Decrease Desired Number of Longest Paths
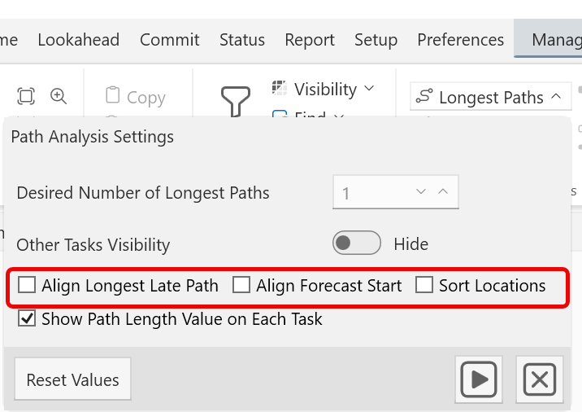 [x=421, y=192]
